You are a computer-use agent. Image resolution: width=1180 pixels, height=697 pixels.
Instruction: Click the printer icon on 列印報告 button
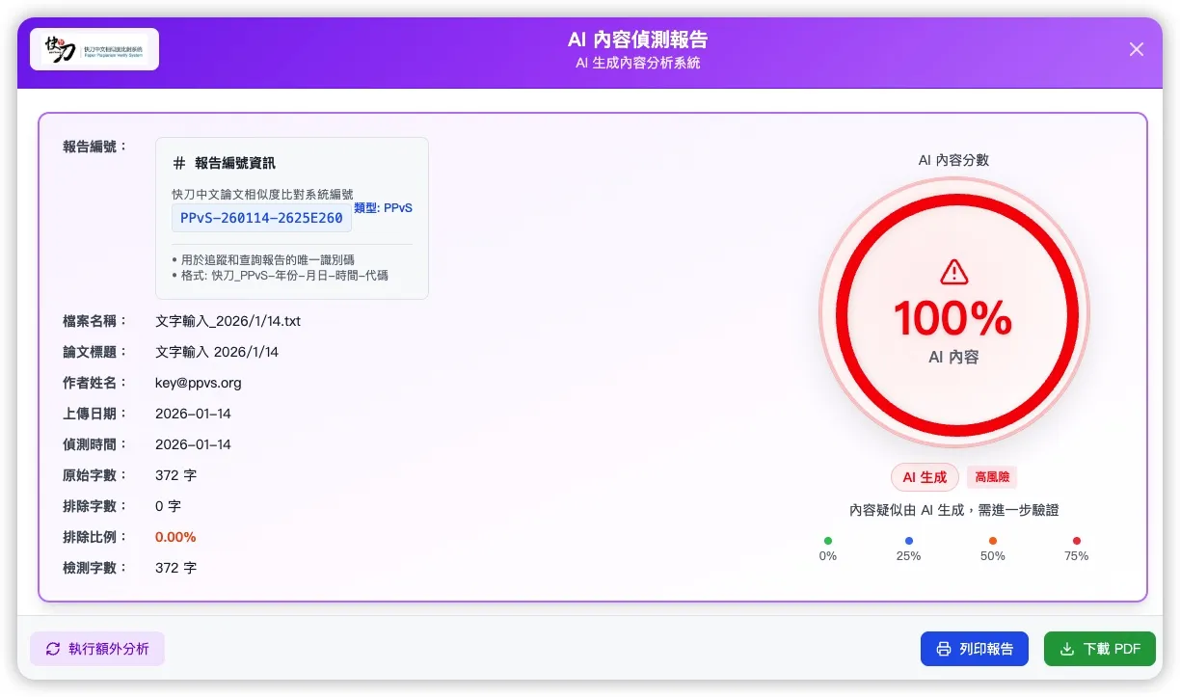pos(943,648)
